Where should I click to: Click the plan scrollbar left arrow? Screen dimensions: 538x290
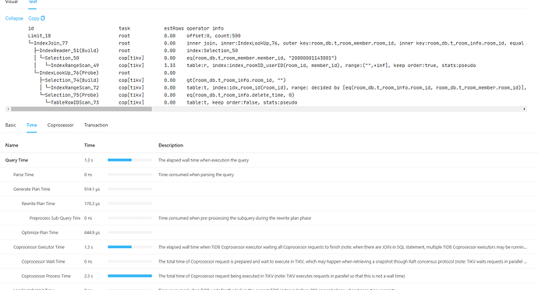(8, 109)
